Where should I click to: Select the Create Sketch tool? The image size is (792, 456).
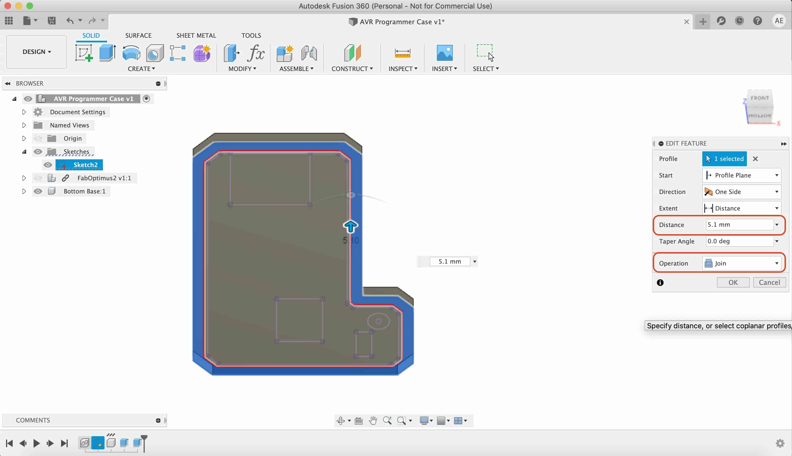[84, 53]
